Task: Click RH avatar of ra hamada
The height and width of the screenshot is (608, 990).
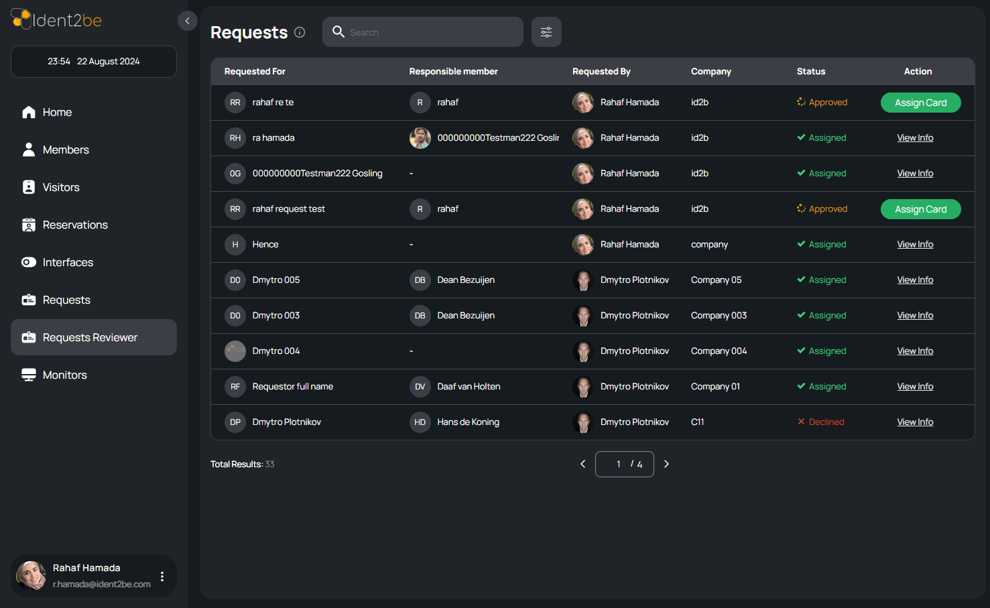Action: (235, 138)
